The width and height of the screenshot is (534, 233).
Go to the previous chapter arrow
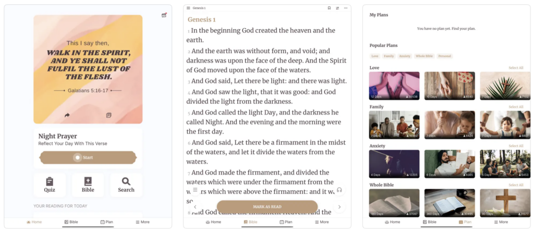click(195, 207)
